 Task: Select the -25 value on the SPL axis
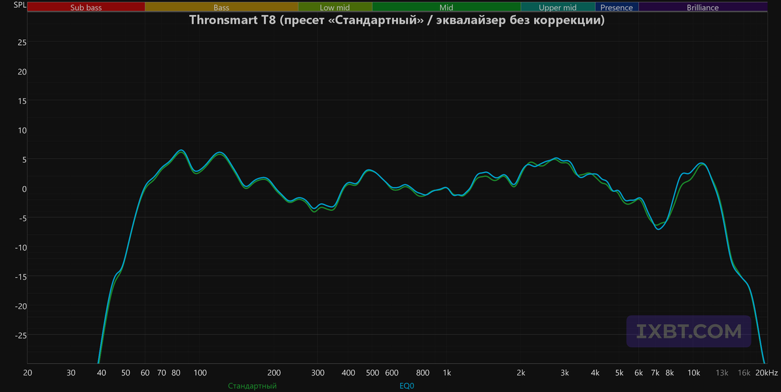click(x=20, y=335)
